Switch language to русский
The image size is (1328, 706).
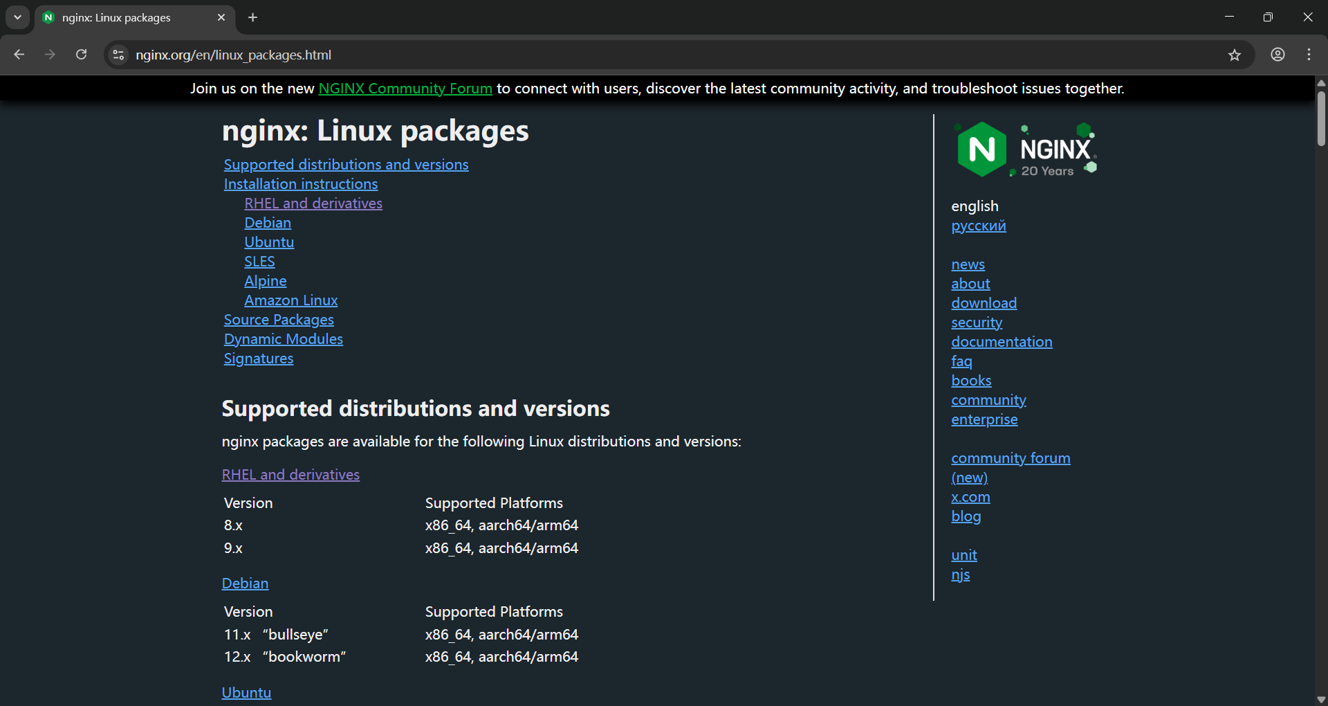pyautogui.click(x=979, y=226)
